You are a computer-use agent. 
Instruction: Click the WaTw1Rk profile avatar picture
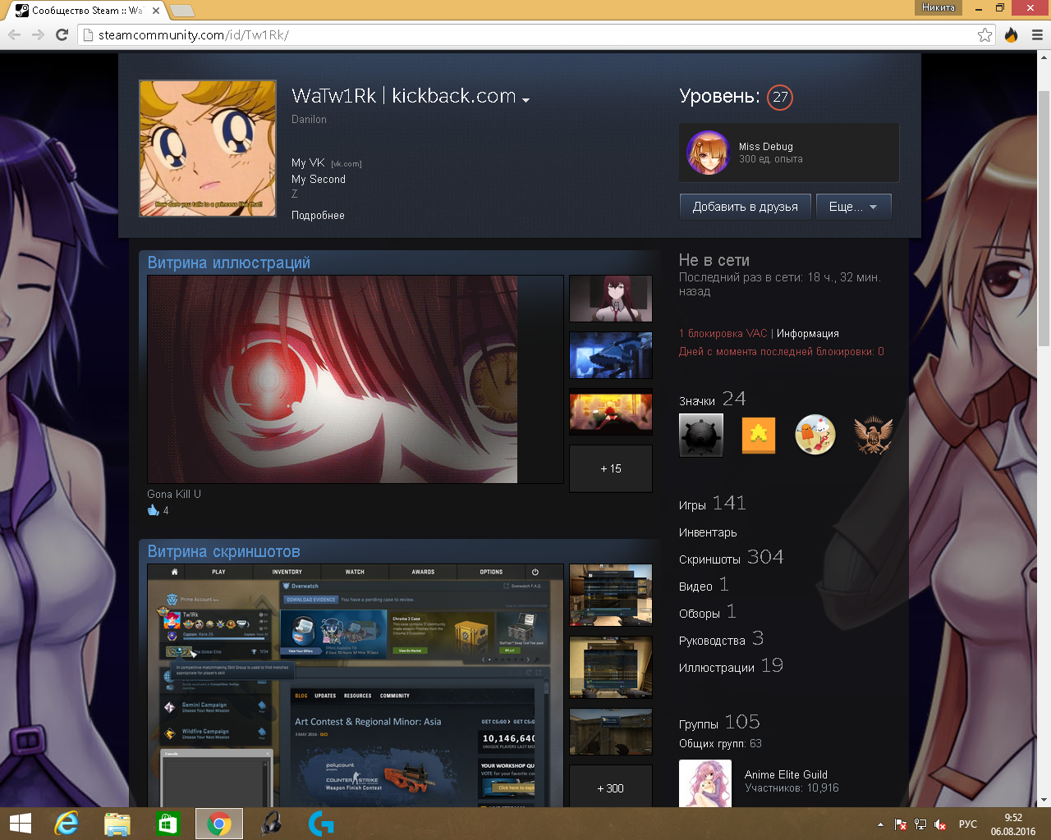pyautogui.click(x=208, y=148)
